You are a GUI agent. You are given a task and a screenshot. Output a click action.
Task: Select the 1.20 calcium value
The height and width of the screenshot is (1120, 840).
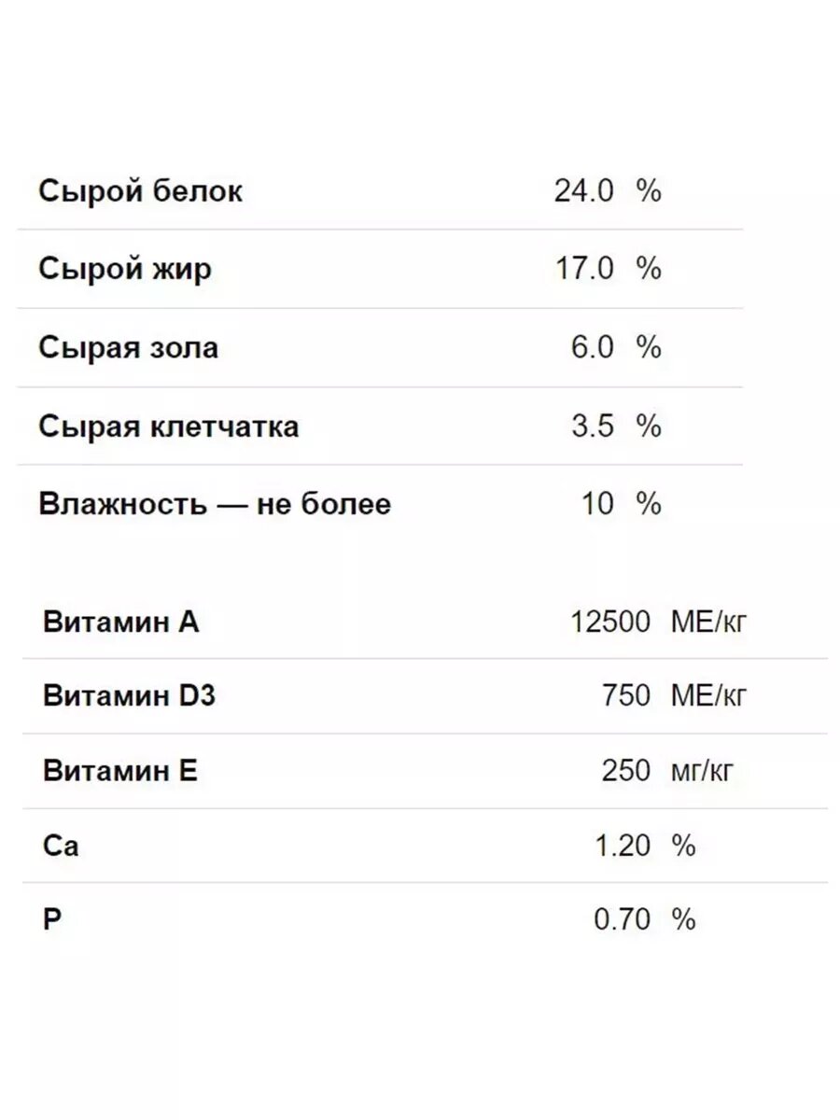[x=622, y=847]
